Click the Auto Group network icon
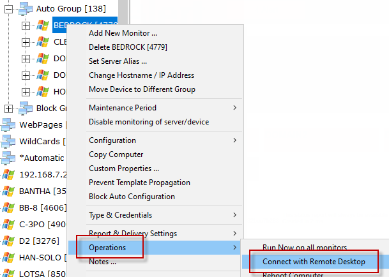The width and height of the screenshot is (389, 277). coord(26,10)
